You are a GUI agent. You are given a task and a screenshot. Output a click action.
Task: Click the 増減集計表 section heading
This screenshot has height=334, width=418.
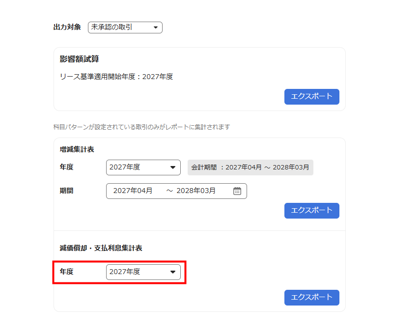click(77, 149)
